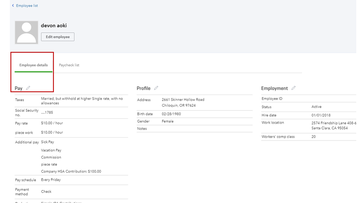
Task: Select the Company HSA Contribution entry
Action: click(71, 172)
